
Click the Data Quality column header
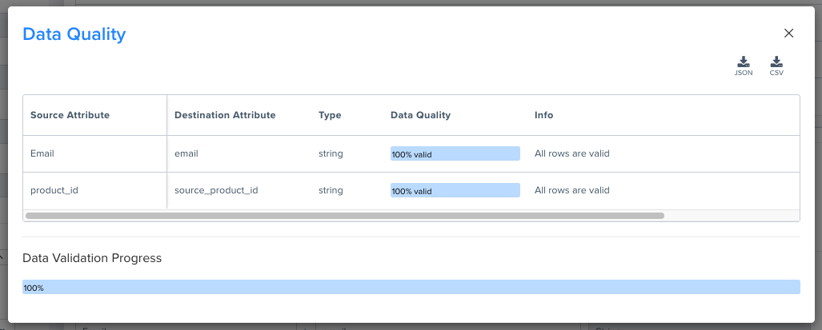[x=420, y=115]
